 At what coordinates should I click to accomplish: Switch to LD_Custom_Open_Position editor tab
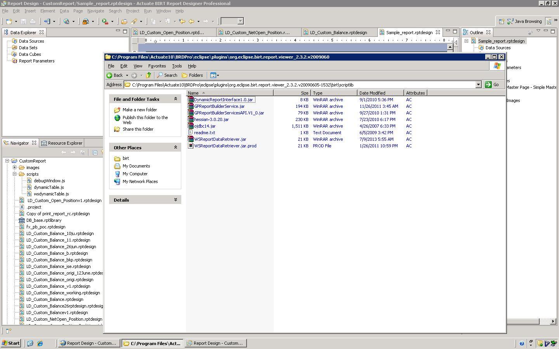tap(172, 33)
